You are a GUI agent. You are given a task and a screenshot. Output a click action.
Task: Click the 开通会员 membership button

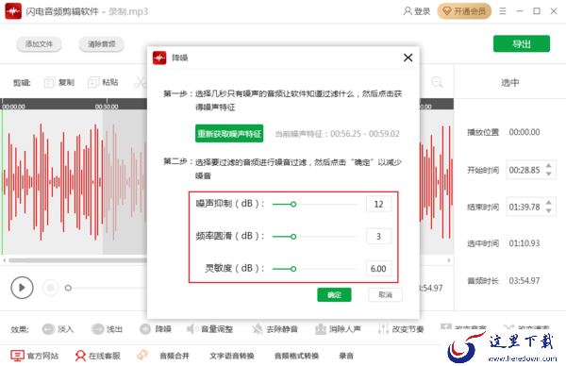coord(464,11)
